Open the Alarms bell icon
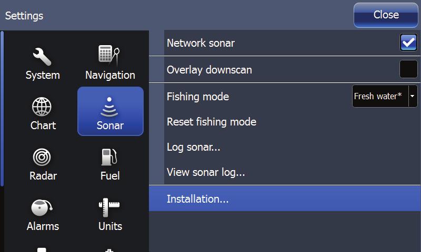The width and height of the screenshot is (421, 252). tap(42, 207)
